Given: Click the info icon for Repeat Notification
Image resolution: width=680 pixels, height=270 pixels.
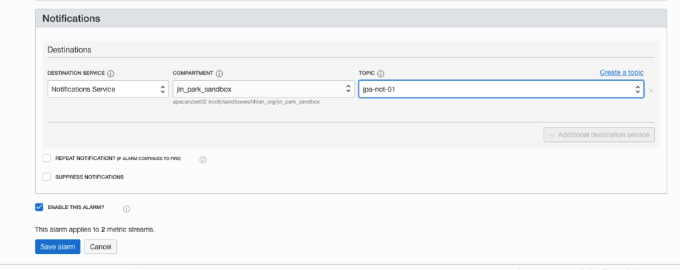Looking at the screenshot, I should (x=203, y=159).
